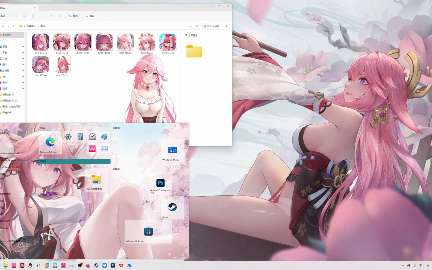Image resolution: width=432 pixels, height=270 pixels.
Task: Expand recent locations chevron beside forward arrow
Action: 8,26
